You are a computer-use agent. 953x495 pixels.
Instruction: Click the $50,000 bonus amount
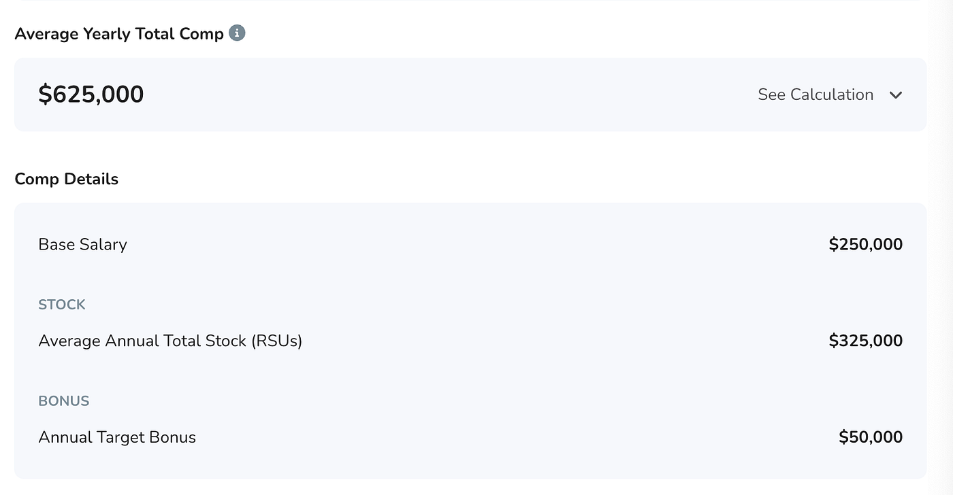click(871, 437)
